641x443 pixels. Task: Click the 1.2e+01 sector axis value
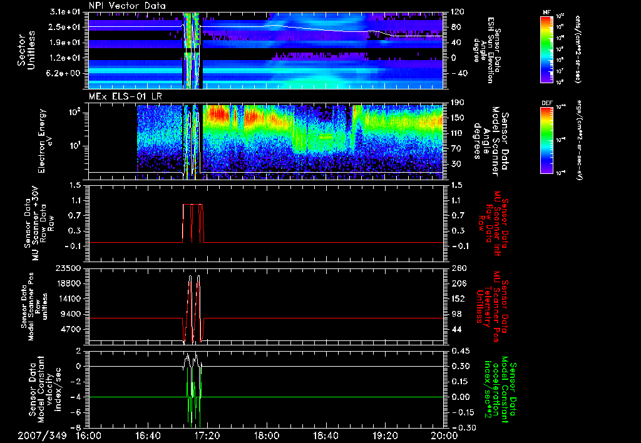click(x=64, y=58)
